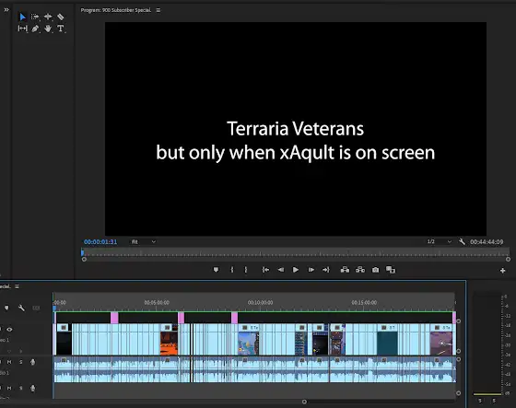Image resolution: width=516 pixels, height=408 pixels.
Task: Select the third pink clip on upper track
Action: (234, 318)
